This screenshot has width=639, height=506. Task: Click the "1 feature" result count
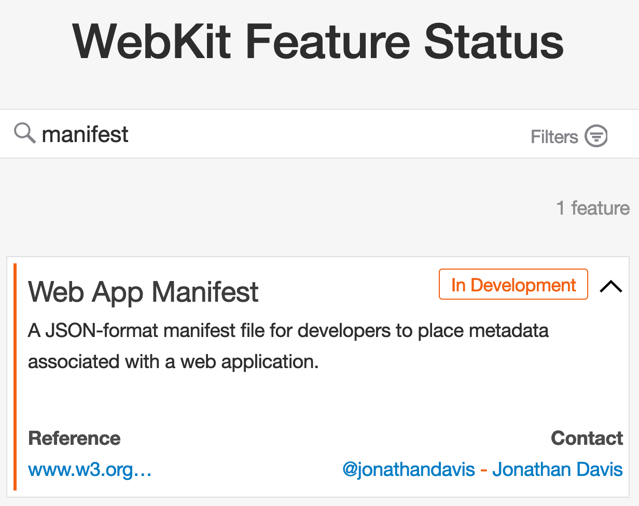pyautogui.click(x=592, y=208)
